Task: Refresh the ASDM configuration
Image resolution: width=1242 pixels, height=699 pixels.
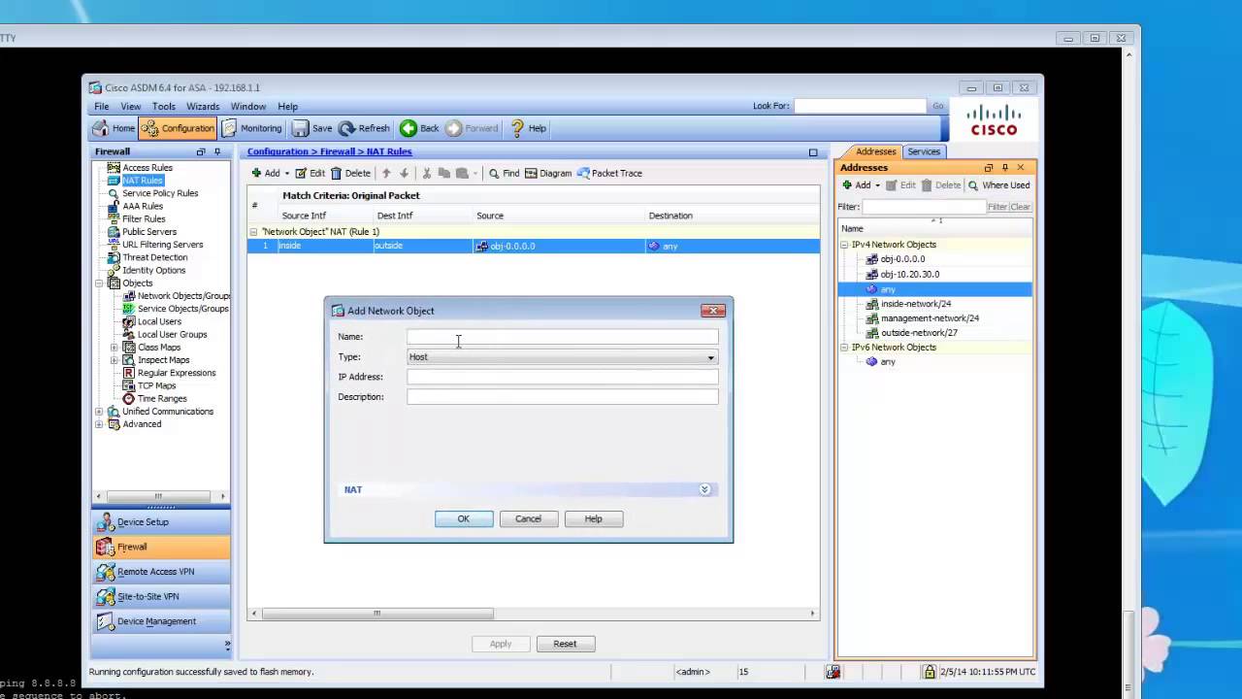Action: (x=364, y=128)
